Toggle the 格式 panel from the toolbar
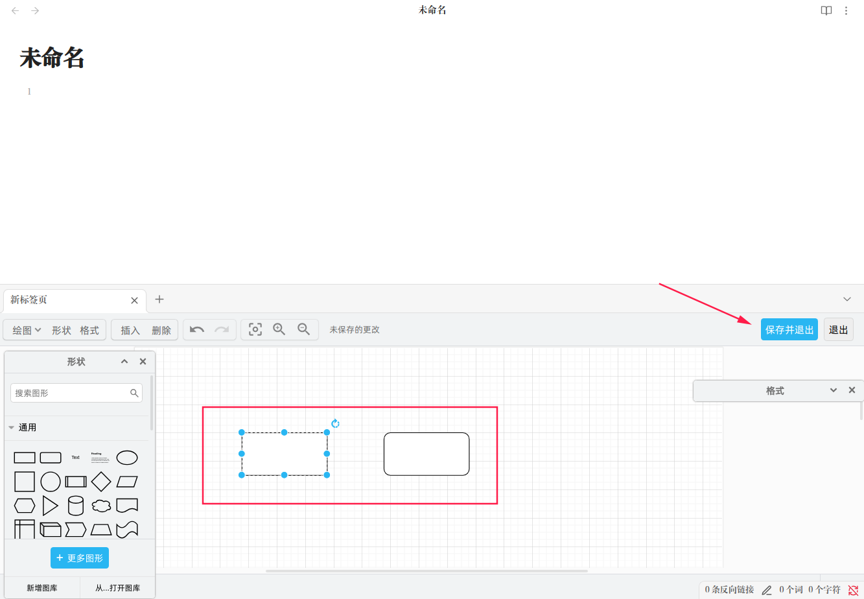 [89, 330]
